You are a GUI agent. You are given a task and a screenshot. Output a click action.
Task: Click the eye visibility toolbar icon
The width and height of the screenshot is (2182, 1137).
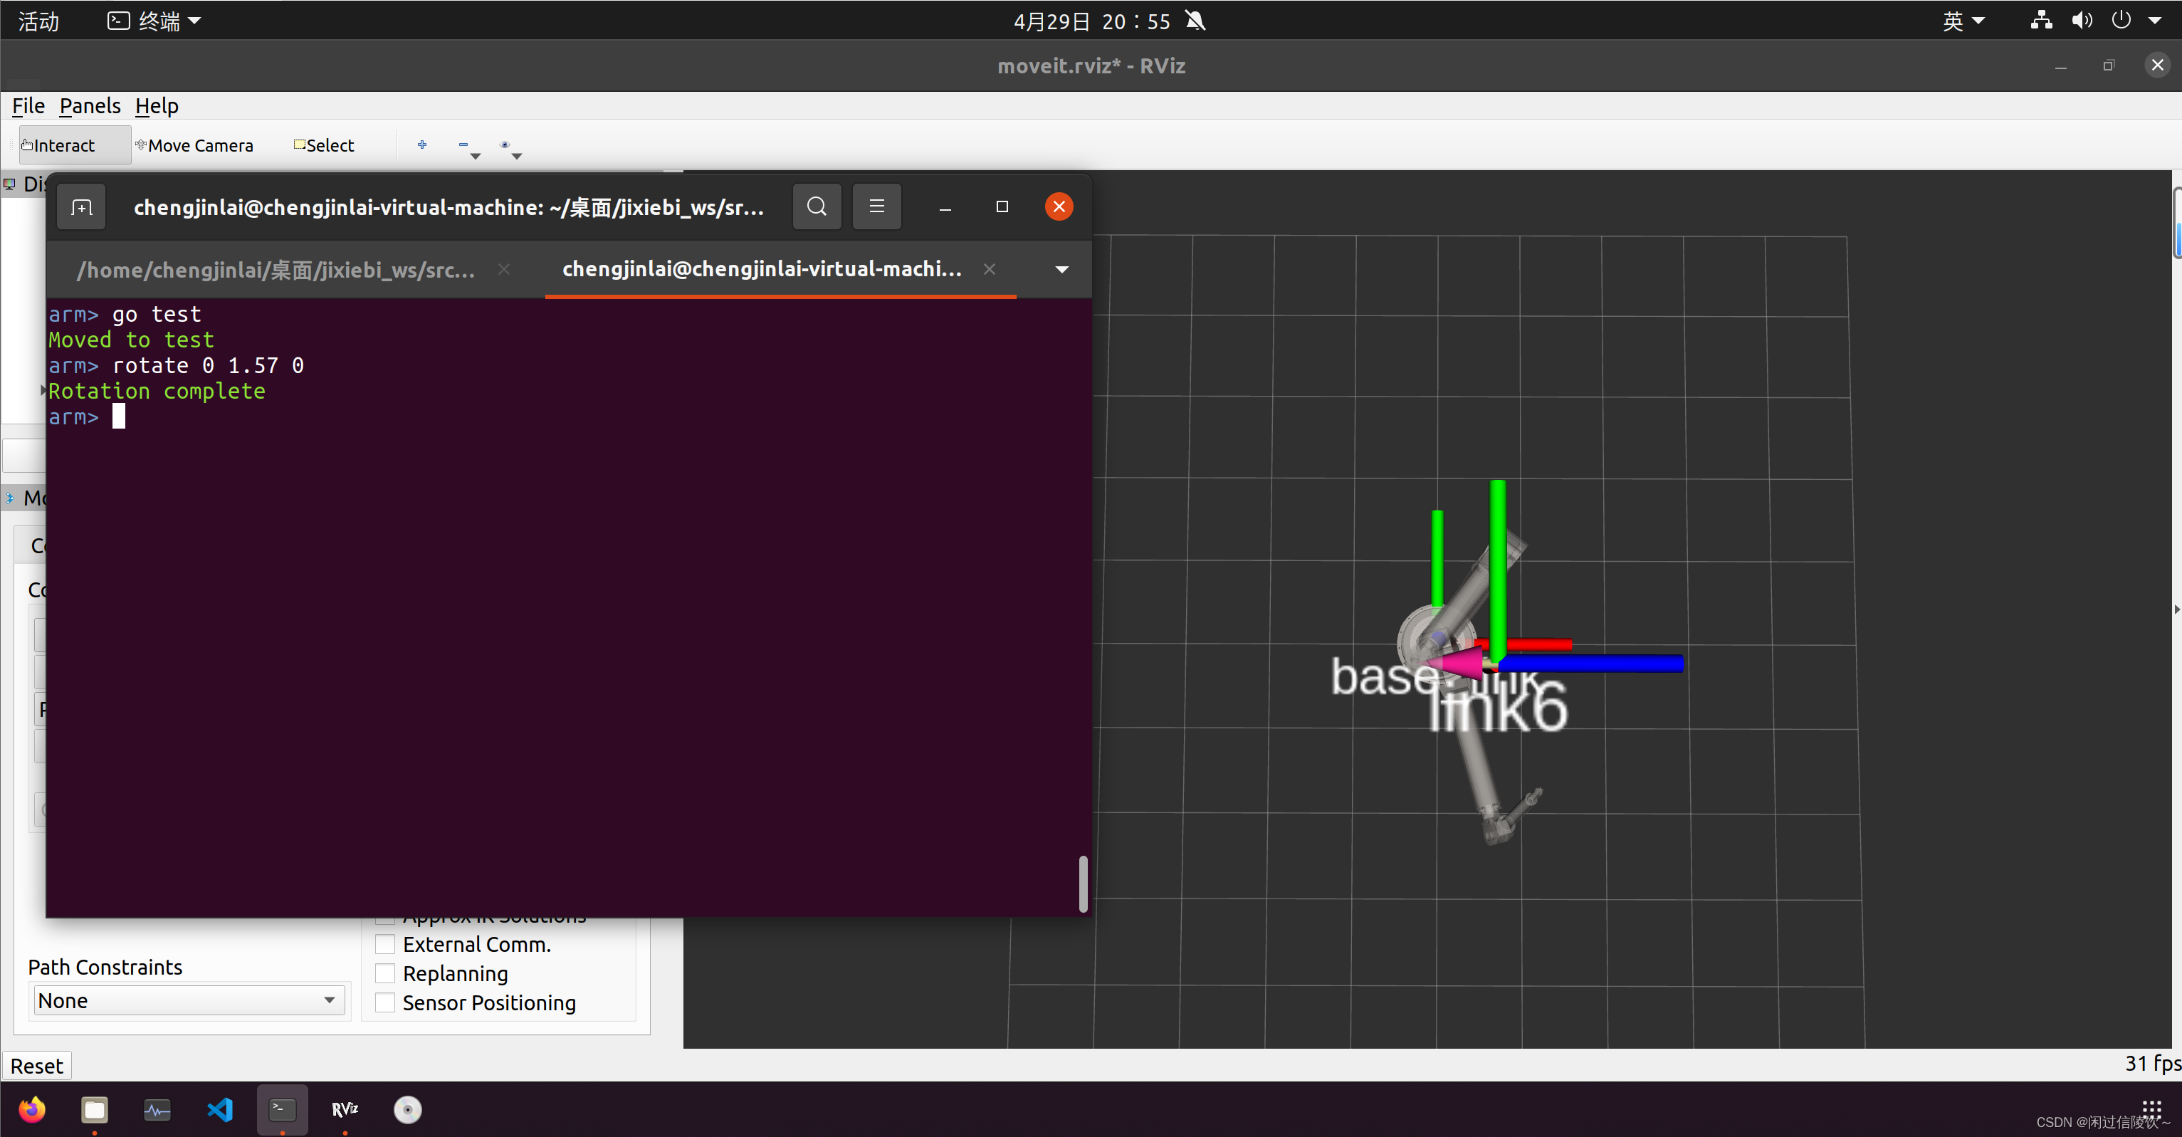coord(505,145)
